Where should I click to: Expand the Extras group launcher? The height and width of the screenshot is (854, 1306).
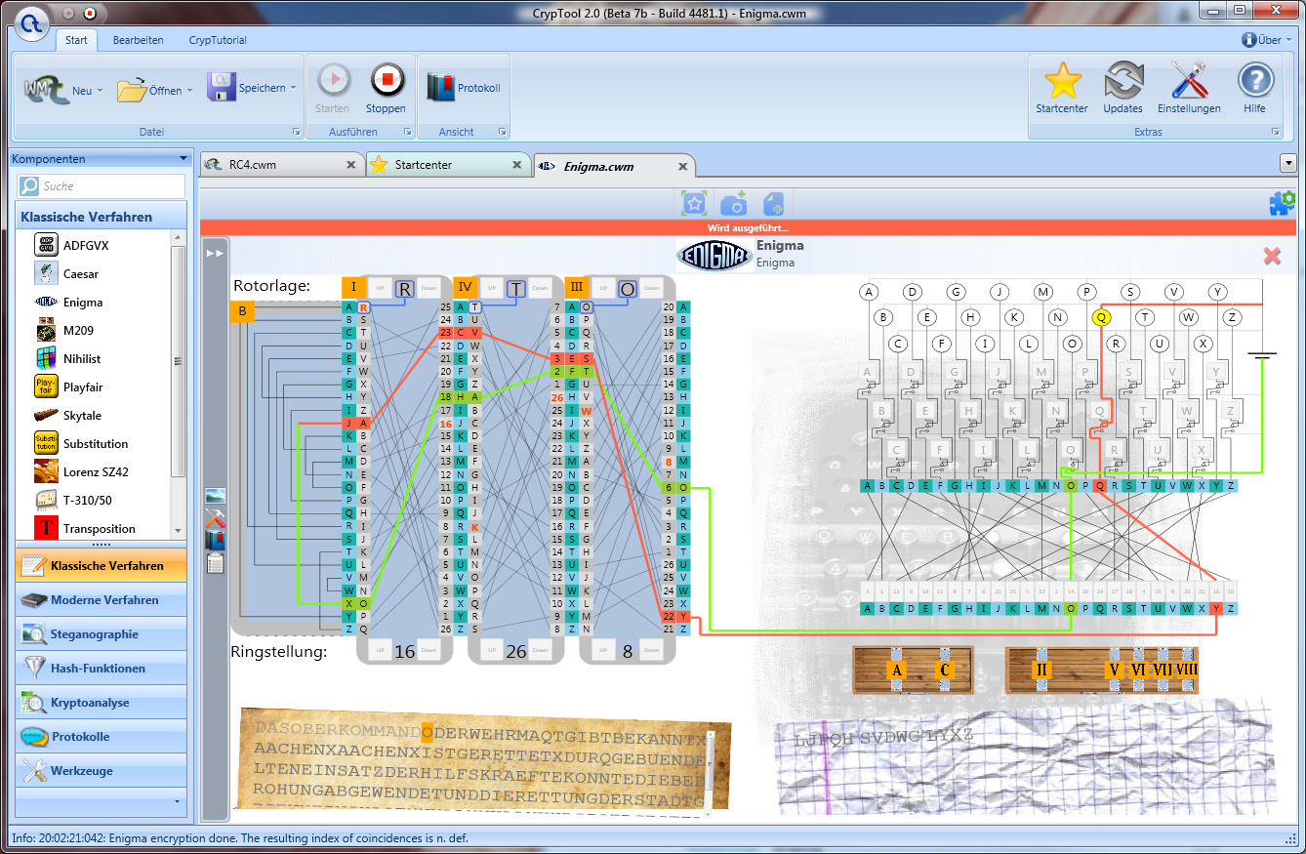(x=1275, y=132)
